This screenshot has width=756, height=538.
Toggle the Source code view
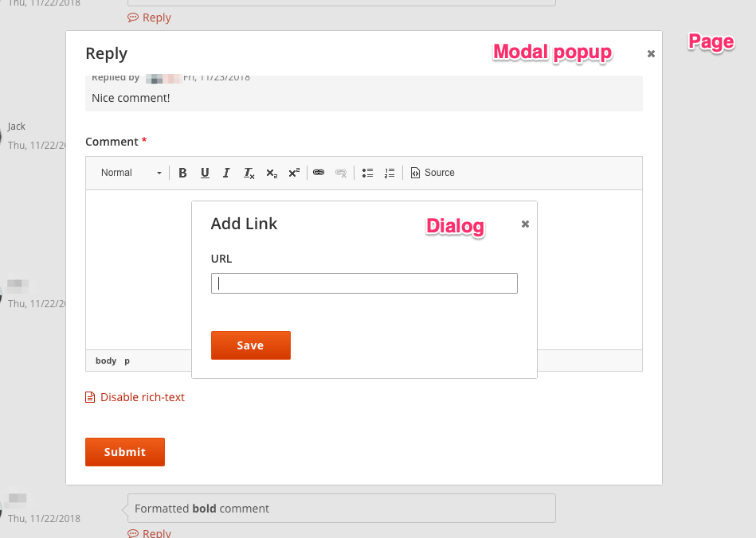coord(432,173)
